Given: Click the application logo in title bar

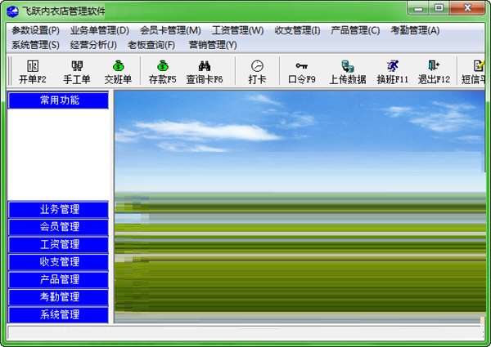Looking at the screenshot, I should [x=12, y=12].
